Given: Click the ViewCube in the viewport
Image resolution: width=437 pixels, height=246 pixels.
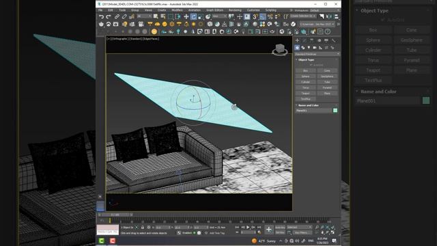Looking at the screenshot, I should click(x=279, y=49).
